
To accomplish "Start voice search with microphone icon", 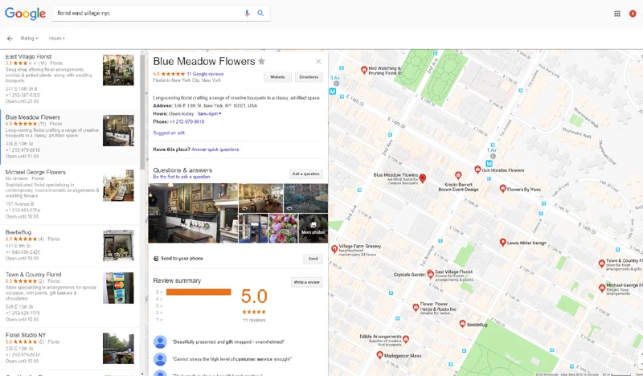I will (247, 13).
